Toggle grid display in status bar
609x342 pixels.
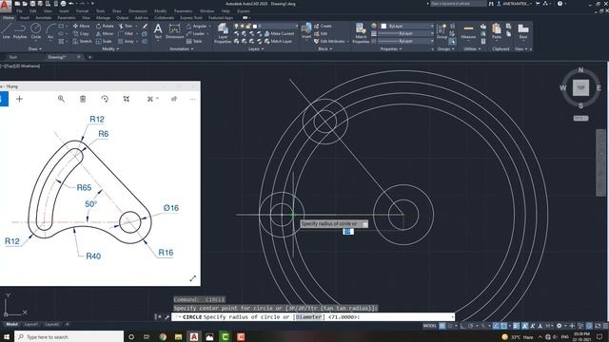tap(442, 326)
